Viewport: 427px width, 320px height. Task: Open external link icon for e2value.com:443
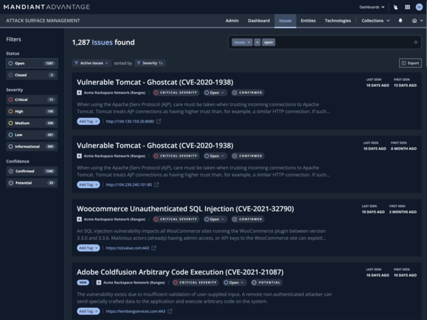pos(154,248)
